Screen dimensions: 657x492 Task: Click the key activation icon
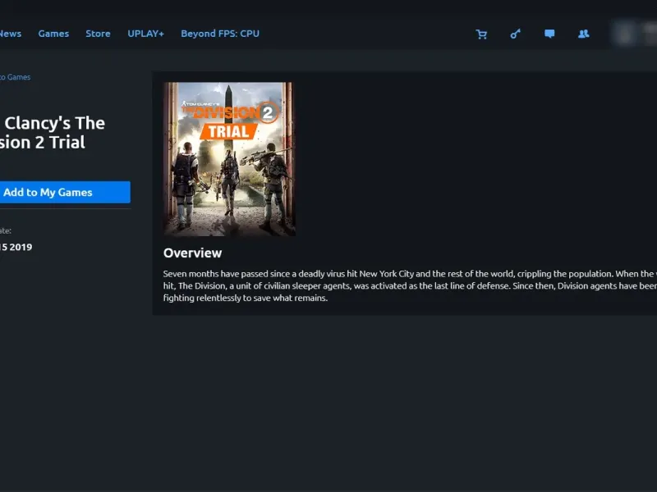click(516, 34)
